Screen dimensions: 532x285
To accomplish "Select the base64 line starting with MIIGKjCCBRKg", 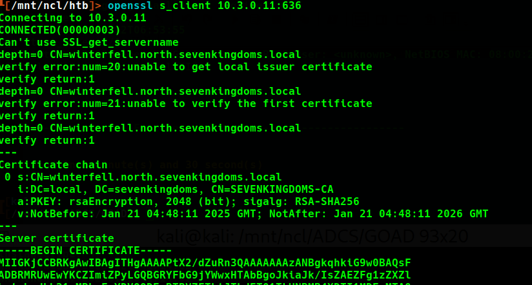I will coord(205,263).
